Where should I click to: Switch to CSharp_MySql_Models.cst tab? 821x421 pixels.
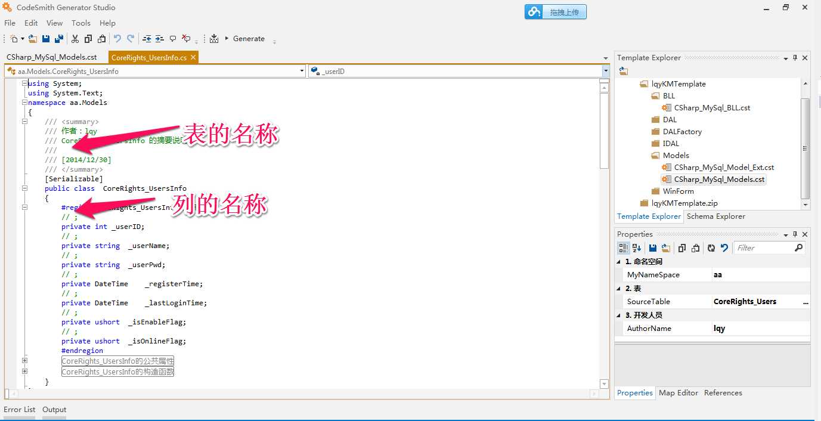click(51, 57)
